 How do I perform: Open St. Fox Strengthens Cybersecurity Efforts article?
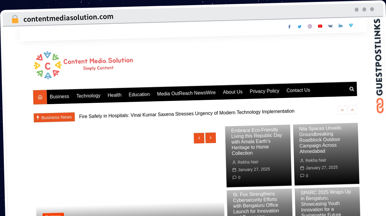point(256,205)
